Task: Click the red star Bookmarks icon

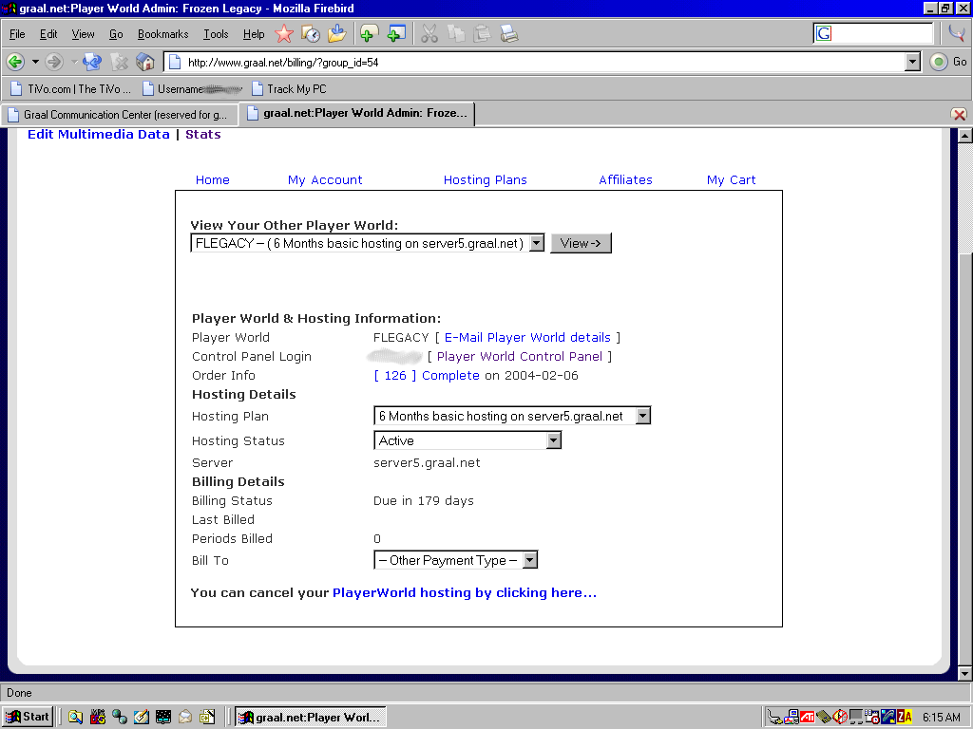Action: pos(284,34)
